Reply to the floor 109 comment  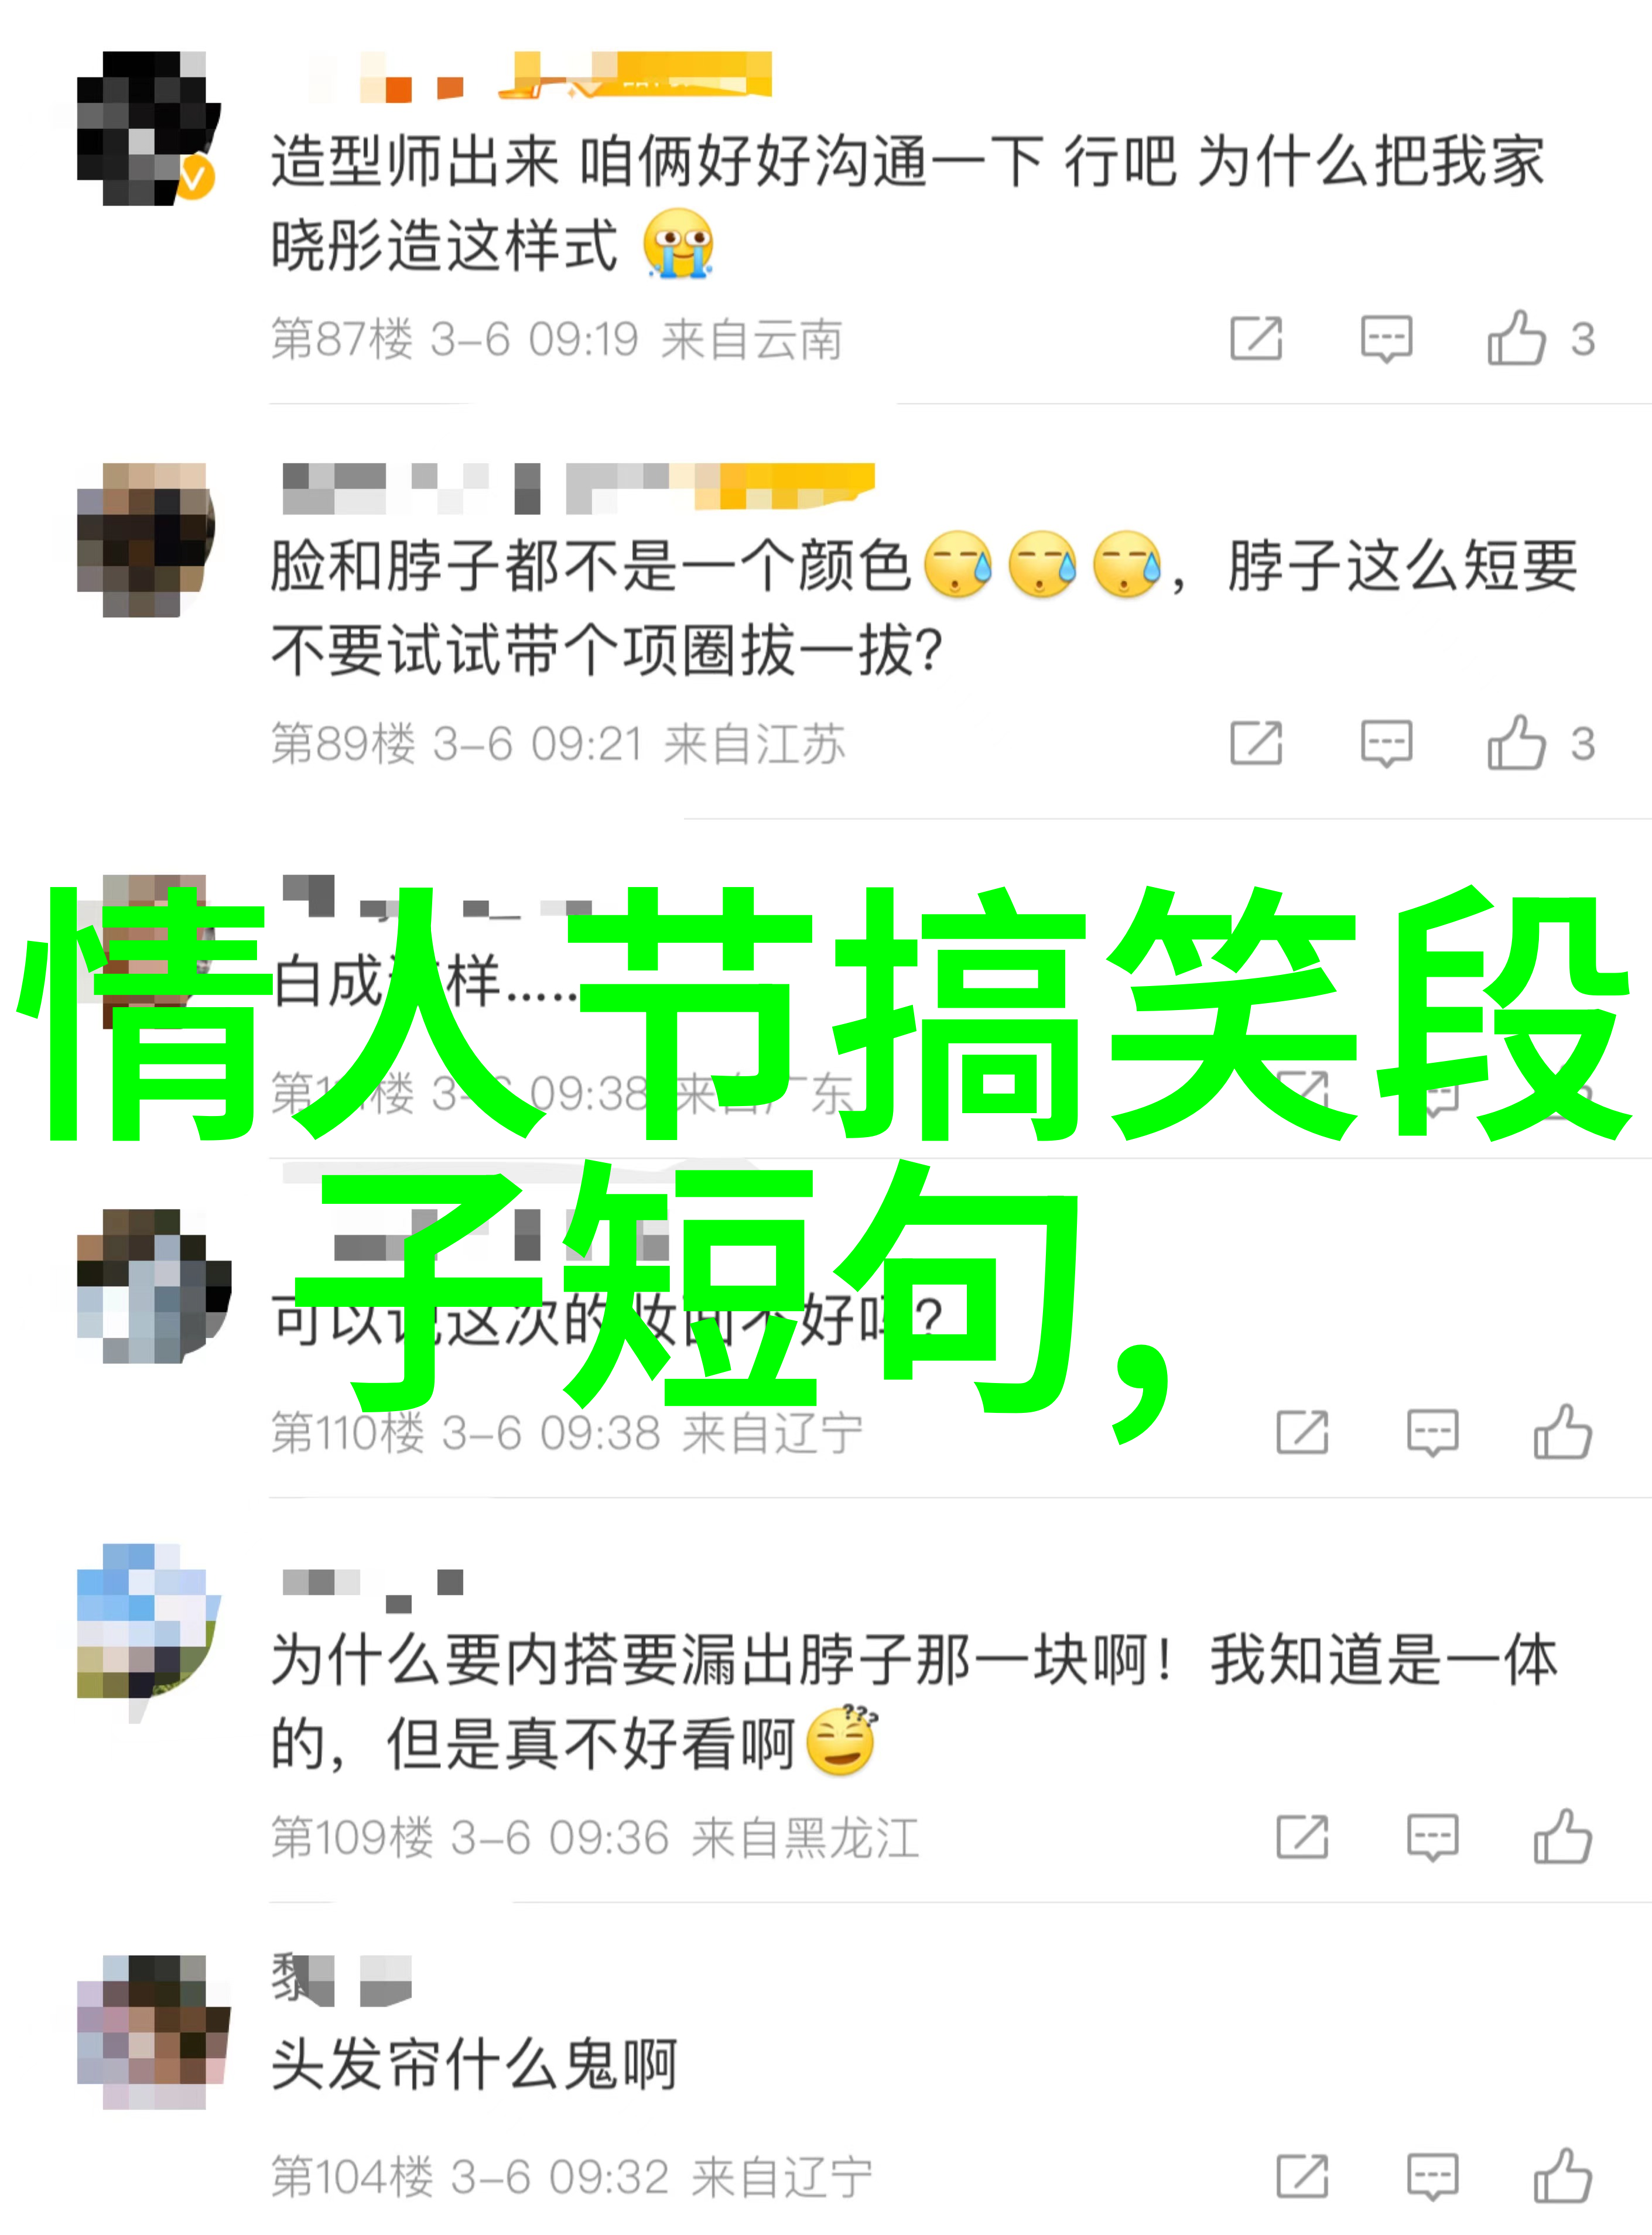tap(1432, 1837)
